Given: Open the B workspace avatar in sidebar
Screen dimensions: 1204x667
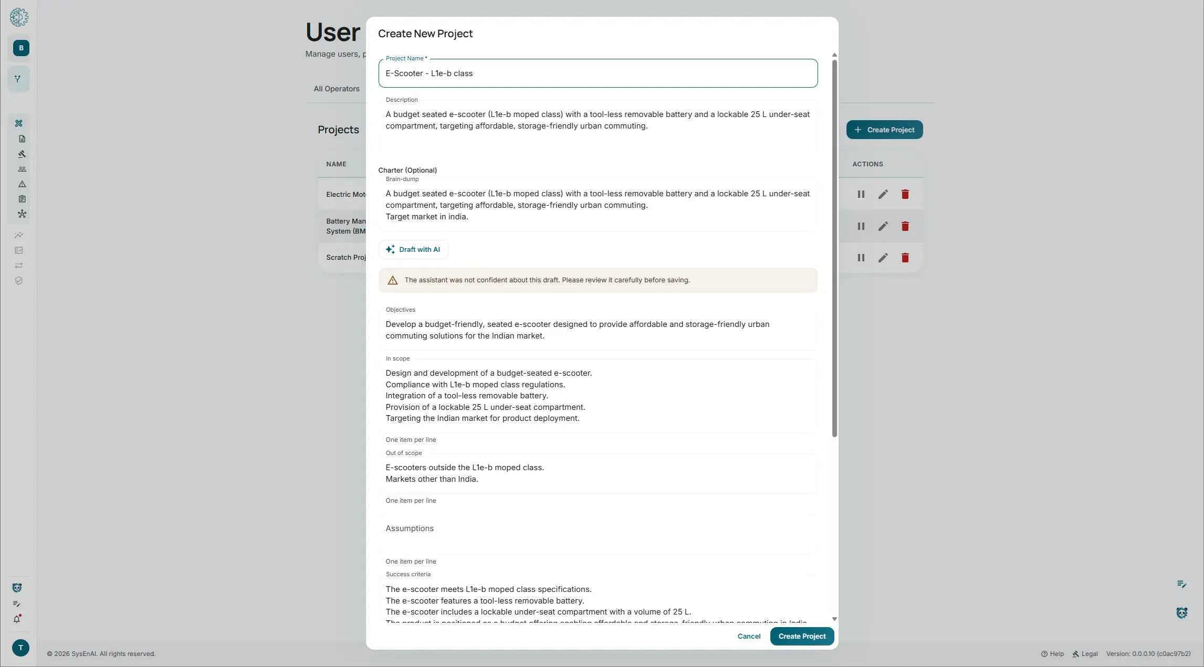Looking at the screenshot, I should click(x=21, y=48).
